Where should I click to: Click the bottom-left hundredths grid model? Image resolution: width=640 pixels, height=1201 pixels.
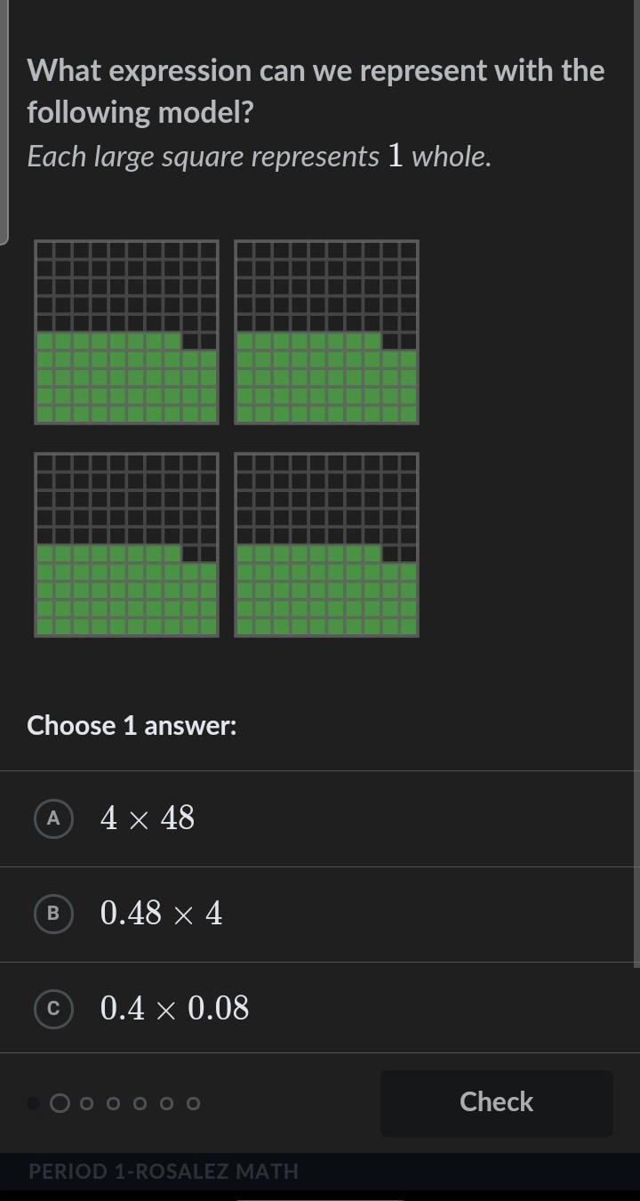coord(126,544)
